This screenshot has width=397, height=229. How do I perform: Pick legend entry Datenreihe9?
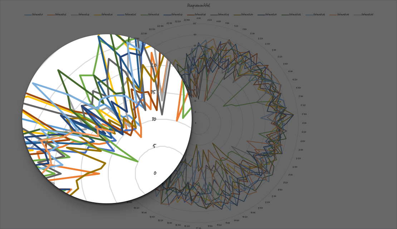tap(220, 15)
